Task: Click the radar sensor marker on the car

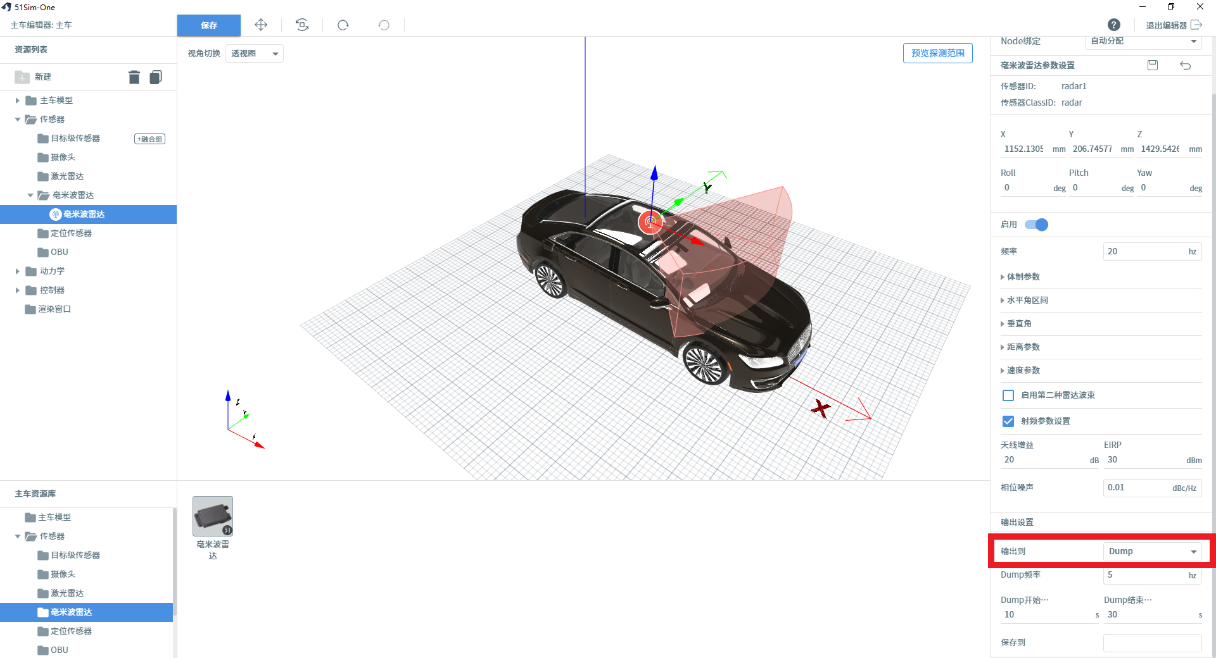Action: 650,222
